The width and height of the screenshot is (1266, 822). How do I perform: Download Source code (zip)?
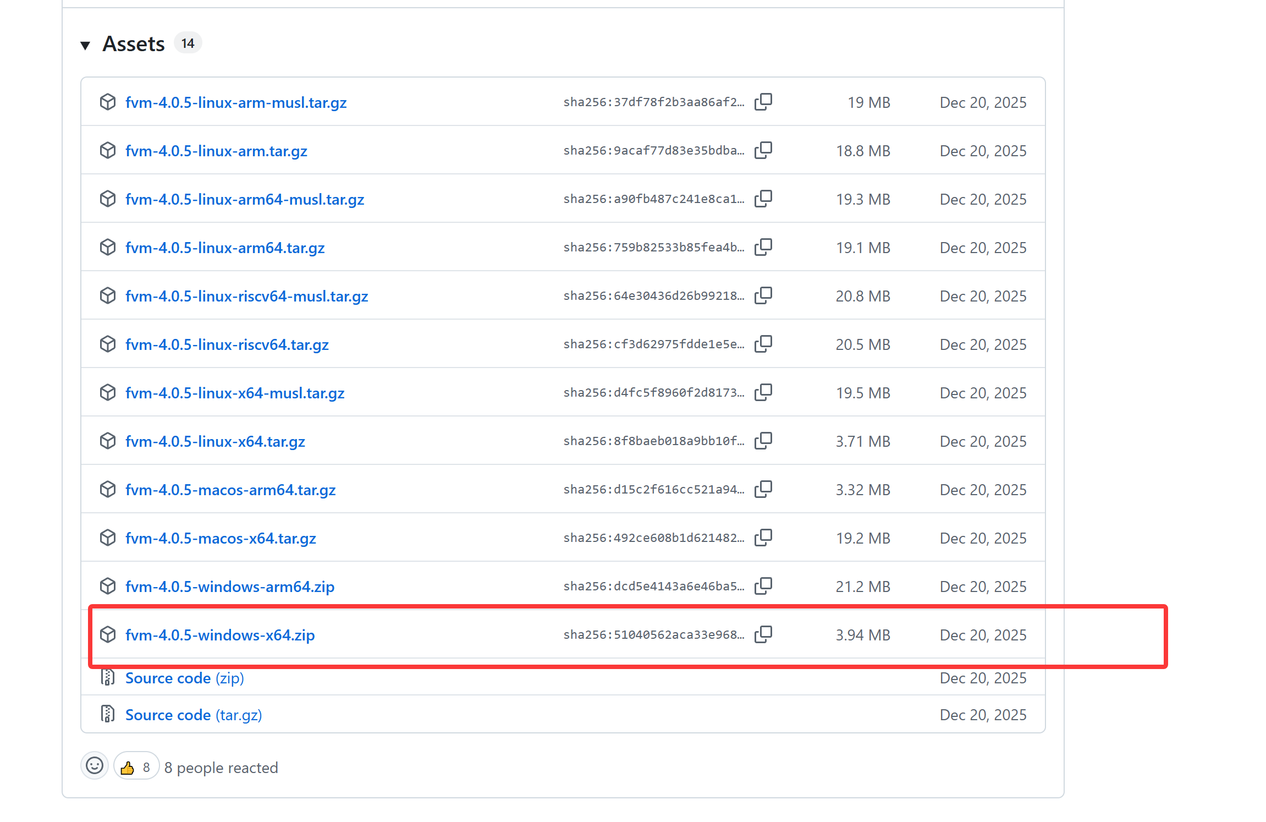185,678
